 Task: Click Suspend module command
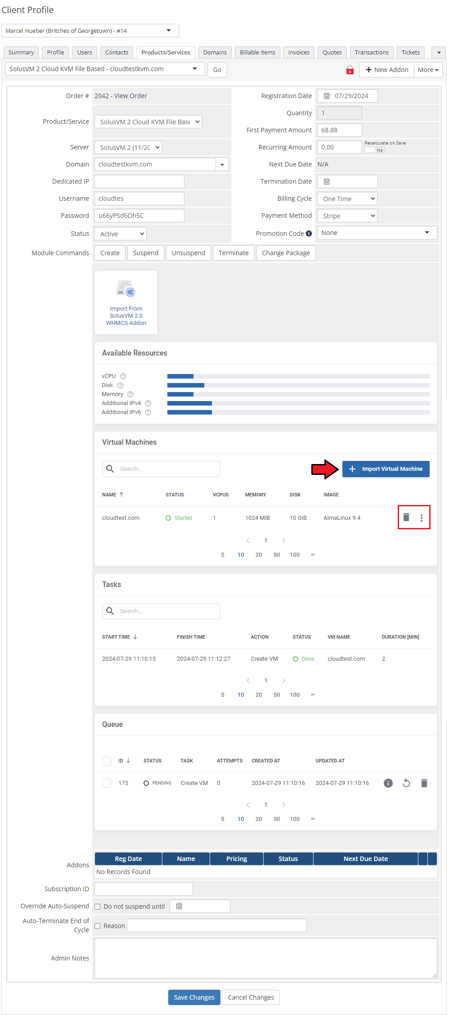point(146,253)
